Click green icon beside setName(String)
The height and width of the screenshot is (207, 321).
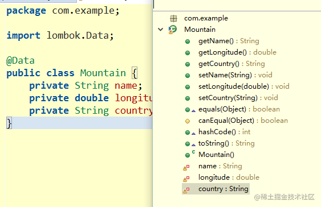coord(188,76)
